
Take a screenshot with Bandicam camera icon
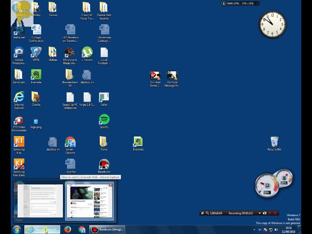264,213
